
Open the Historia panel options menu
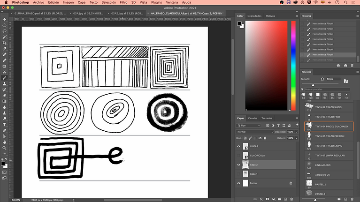(358, 16)
